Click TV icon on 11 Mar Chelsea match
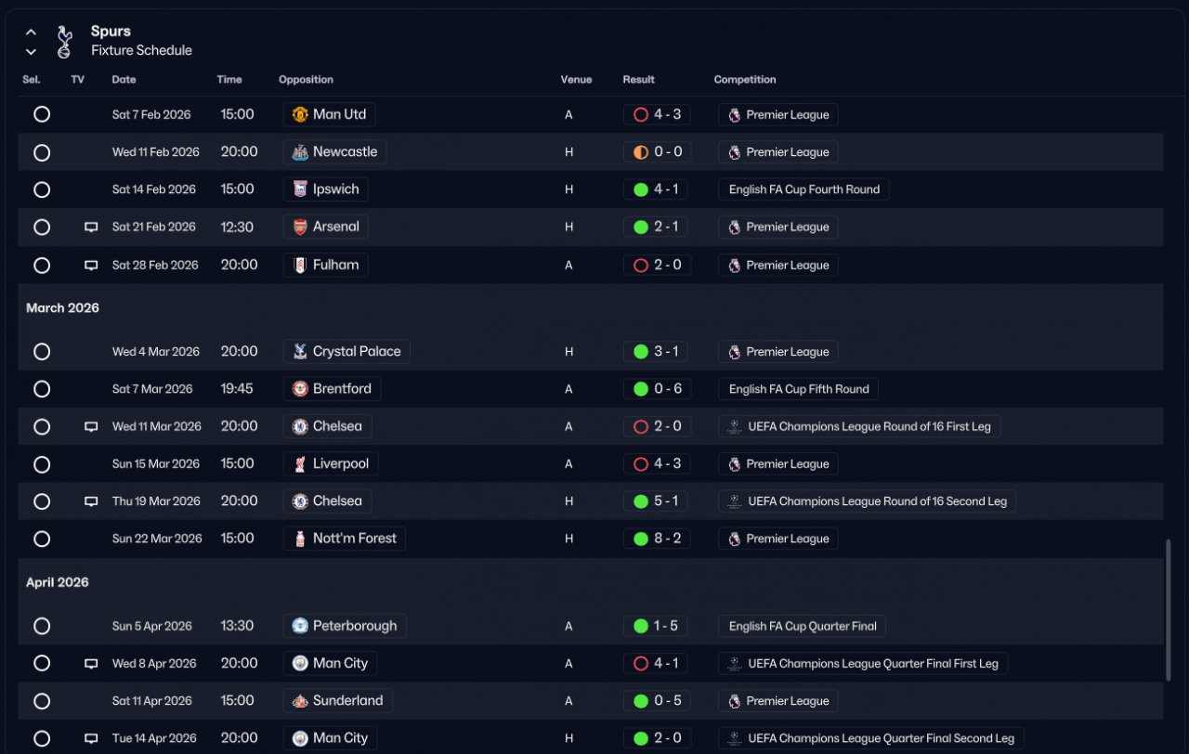The image size is (1189, 754). pos(91,427)
